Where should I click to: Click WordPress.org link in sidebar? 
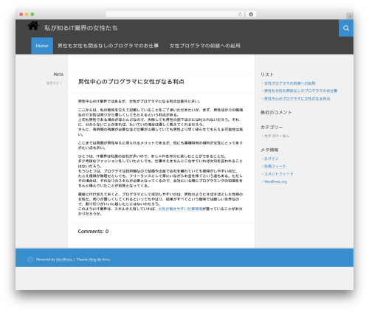(275, 181)
